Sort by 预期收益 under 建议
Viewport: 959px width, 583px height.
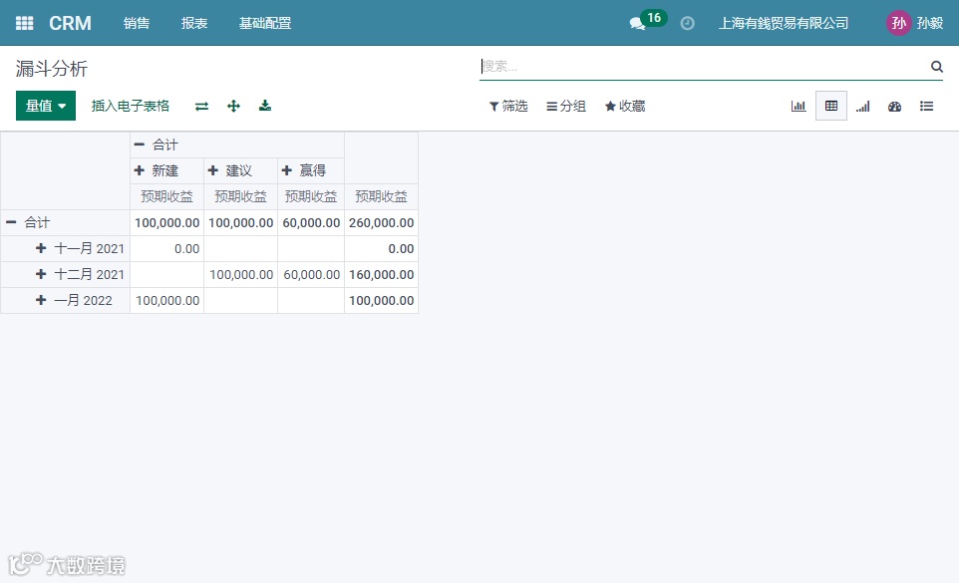pos(240,196)
